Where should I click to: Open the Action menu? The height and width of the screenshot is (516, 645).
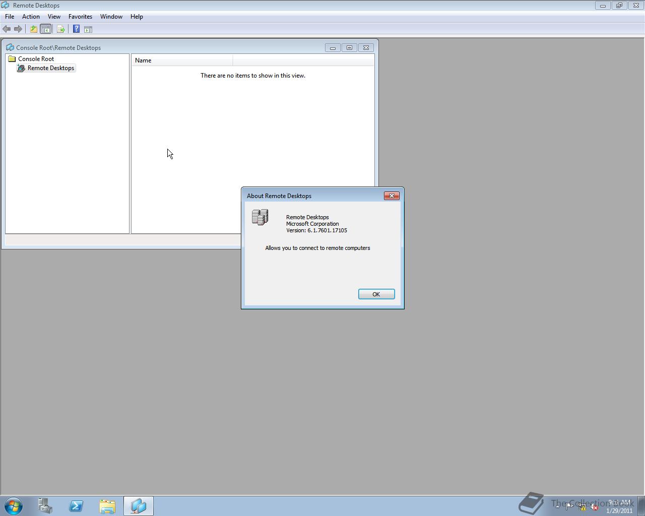point(31,17)
